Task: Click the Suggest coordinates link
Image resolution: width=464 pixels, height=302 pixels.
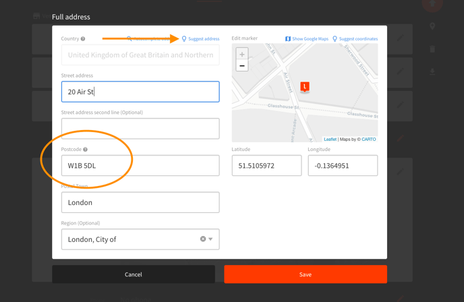Action: [355, 38]
